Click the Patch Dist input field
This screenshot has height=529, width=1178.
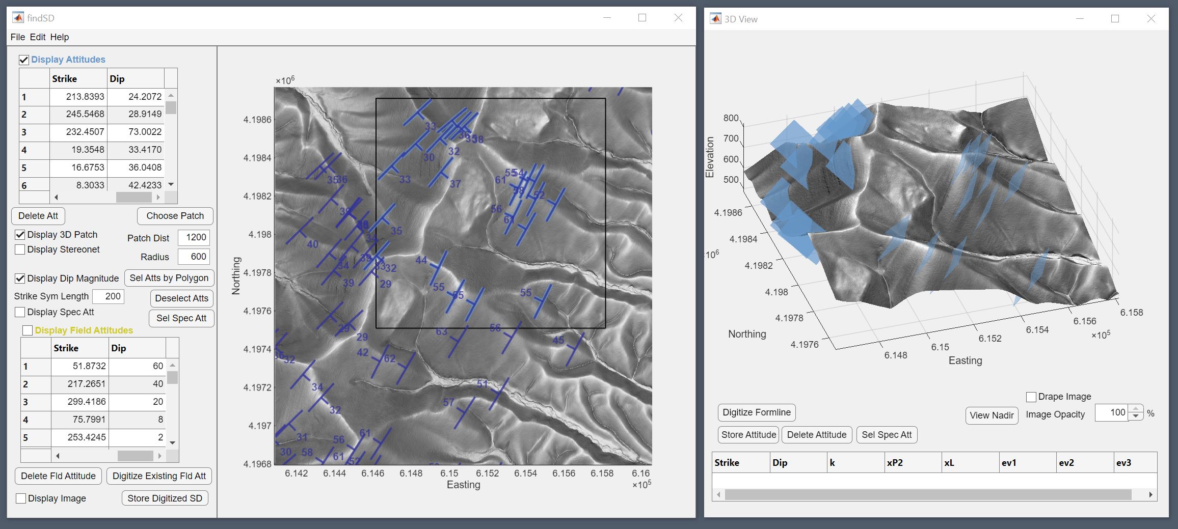(194, 238)
